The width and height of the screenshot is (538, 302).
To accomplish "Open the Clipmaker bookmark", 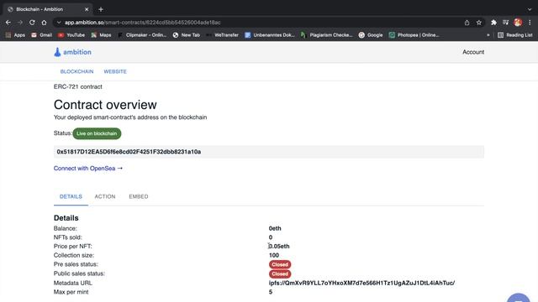I will tap(142, 35).
